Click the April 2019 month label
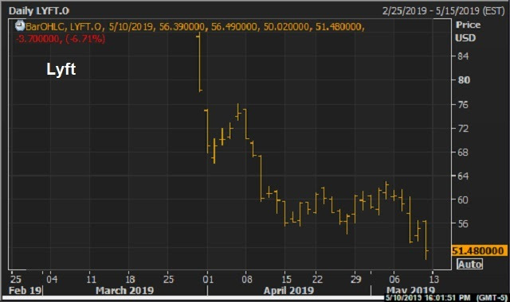 coord(288,290)
